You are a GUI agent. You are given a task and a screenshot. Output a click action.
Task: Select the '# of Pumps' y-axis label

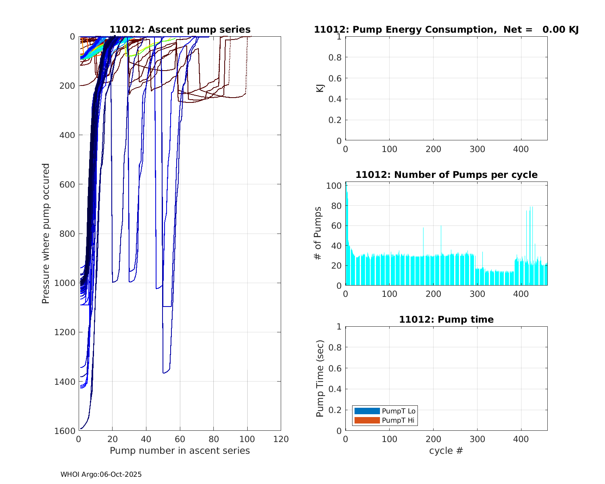click(318, 234)
